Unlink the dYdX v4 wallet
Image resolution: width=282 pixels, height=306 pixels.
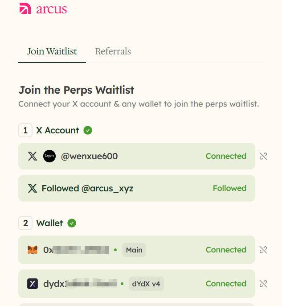pyautogui.click(x=263, y=284)
